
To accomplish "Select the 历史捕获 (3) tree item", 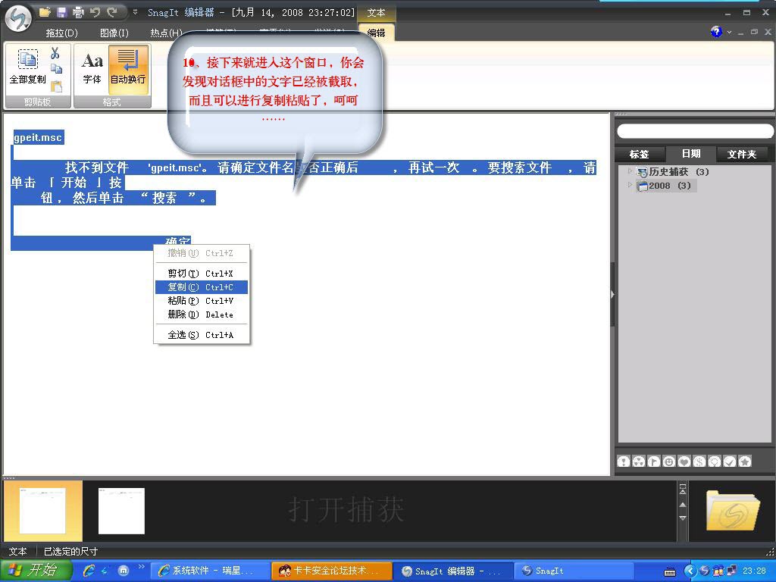I will tap(673, 172).
